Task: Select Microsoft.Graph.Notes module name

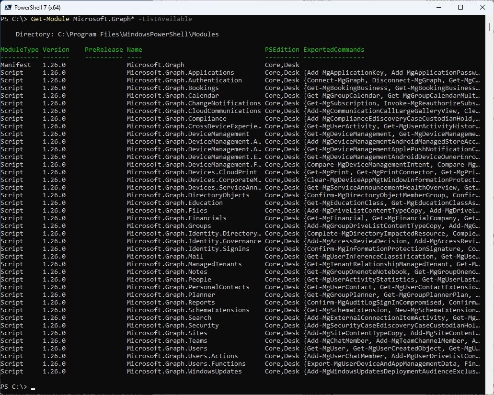Action: pos(167,271)
